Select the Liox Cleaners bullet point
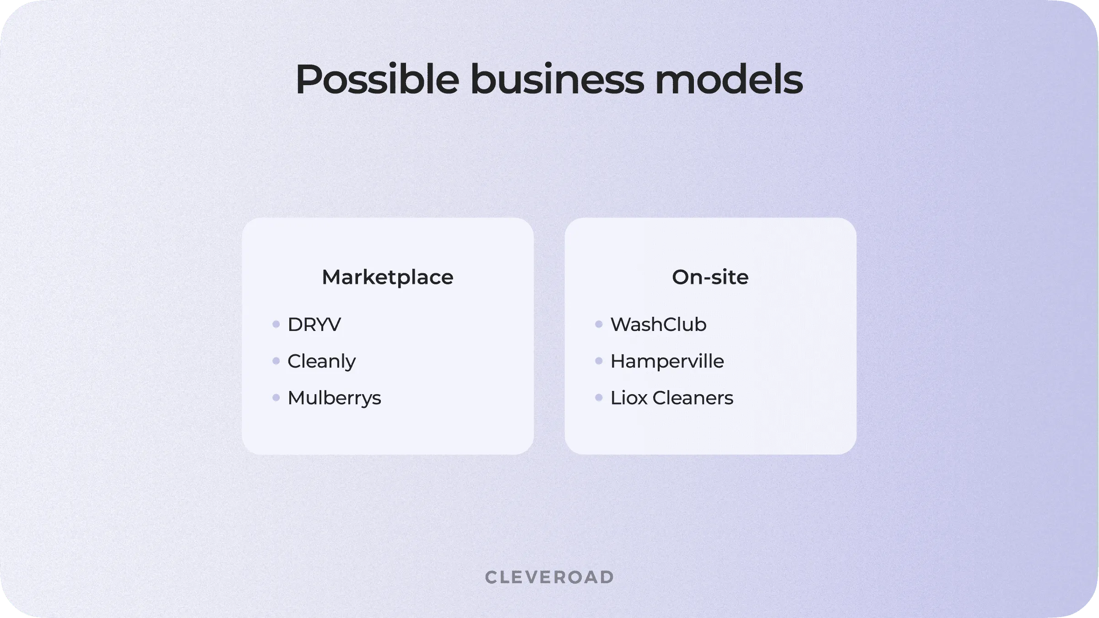The height and width of the screenshot is (618, 1099). (x=671, y=398)
